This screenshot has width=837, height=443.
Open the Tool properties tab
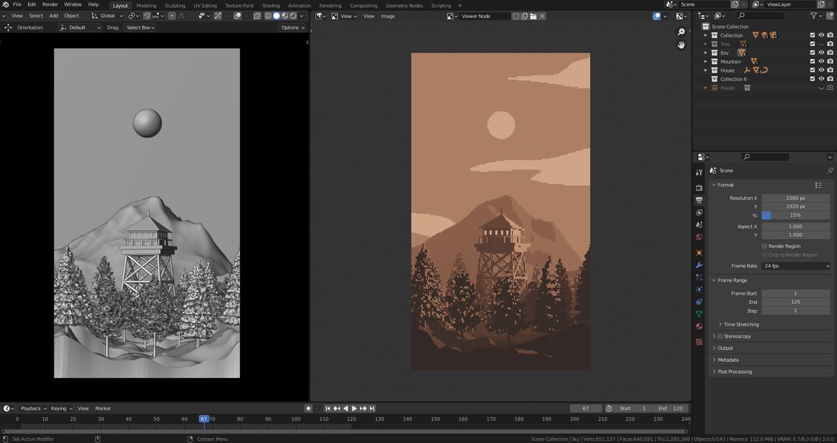699,172
